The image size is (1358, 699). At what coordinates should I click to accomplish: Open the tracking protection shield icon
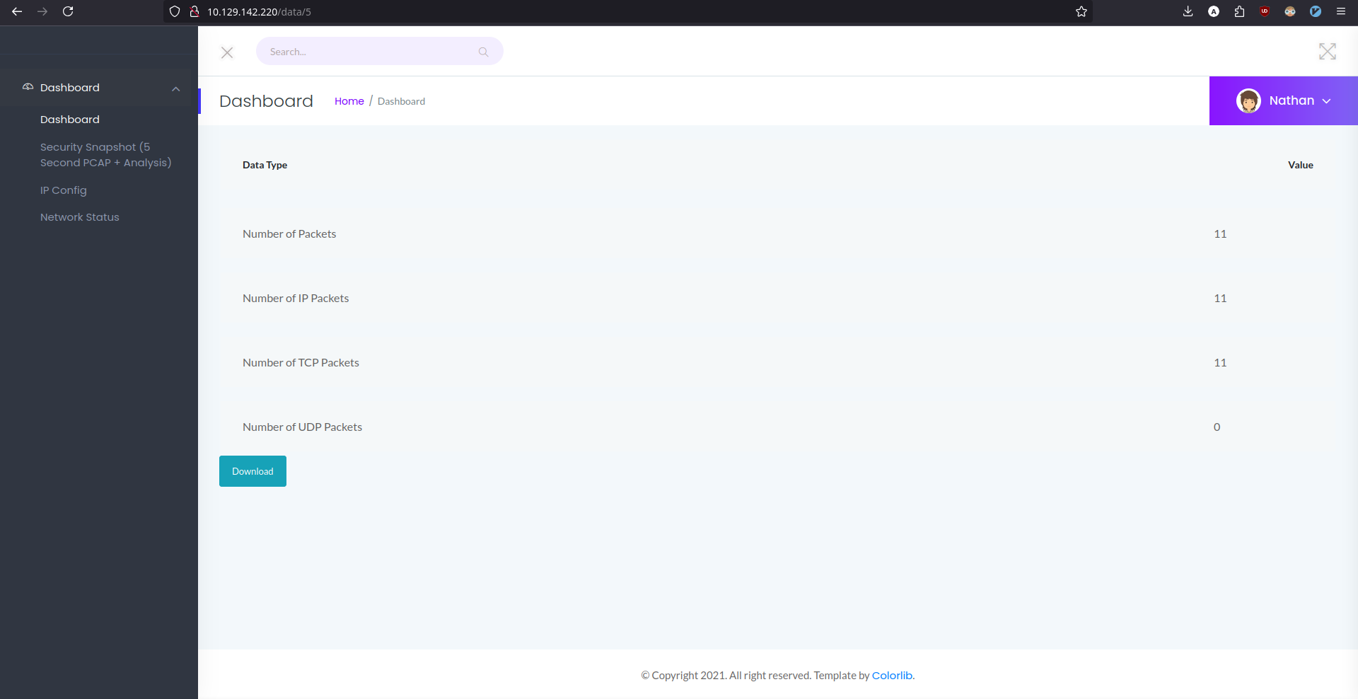point(175,11)
